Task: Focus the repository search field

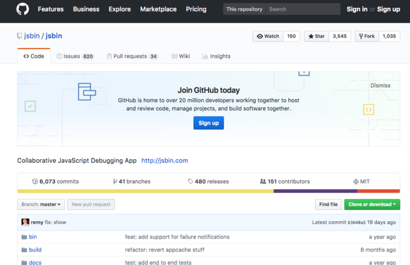Action: tap(302, 9)
